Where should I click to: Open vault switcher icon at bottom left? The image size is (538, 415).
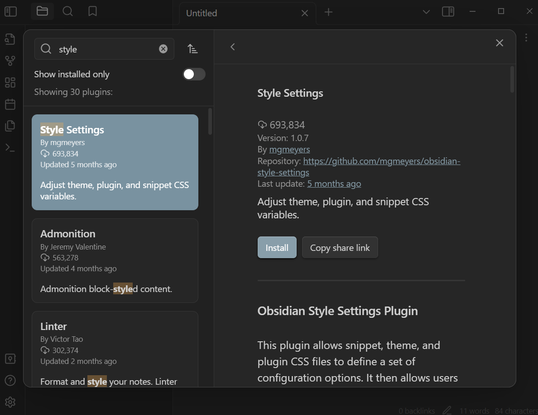click(10, 358)
